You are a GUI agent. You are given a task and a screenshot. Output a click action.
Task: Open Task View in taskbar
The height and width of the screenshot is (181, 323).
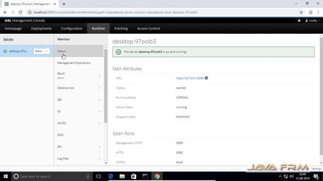tap(98, 176)
